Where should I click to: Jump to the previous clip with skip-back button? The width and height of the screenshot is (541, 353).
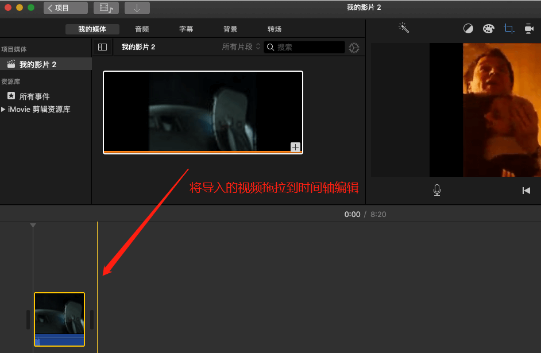526,191
